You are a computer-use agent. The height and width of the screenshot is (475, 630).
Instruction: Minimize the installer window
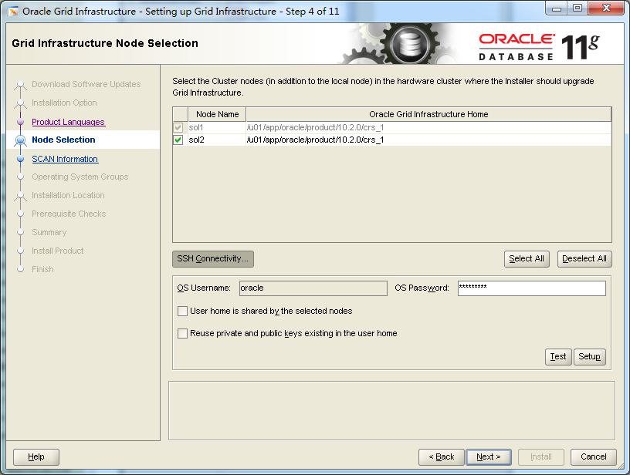(x=557, y=8)
